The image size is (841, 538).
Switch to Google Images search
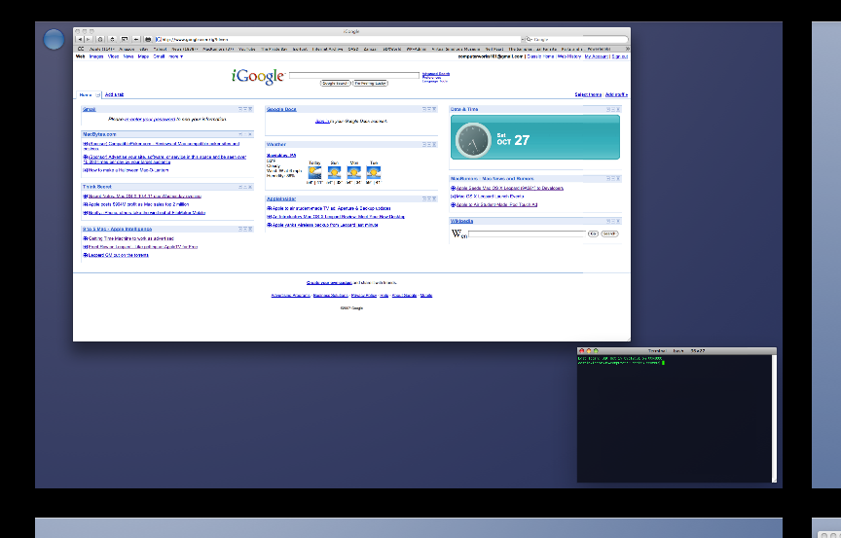pyautogui.click(x=96, y=56)
